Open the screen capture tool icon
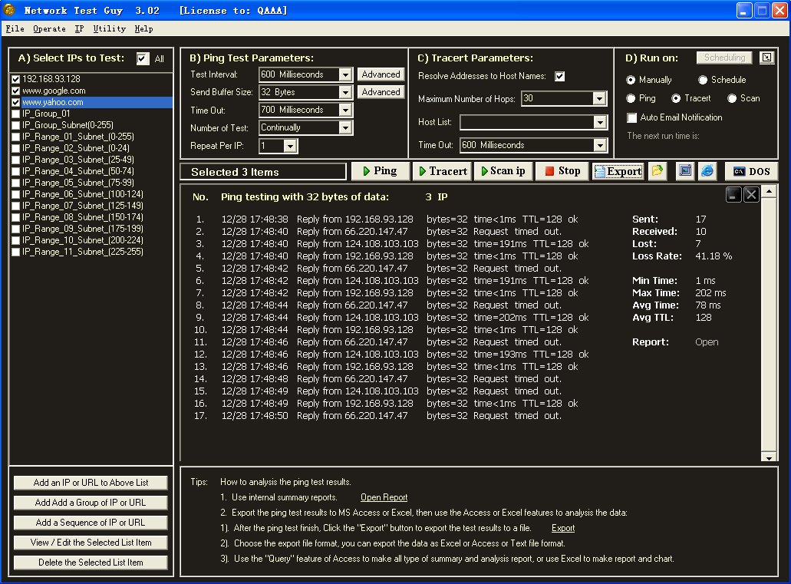The image size is (791, 584). tap(684, 171)
